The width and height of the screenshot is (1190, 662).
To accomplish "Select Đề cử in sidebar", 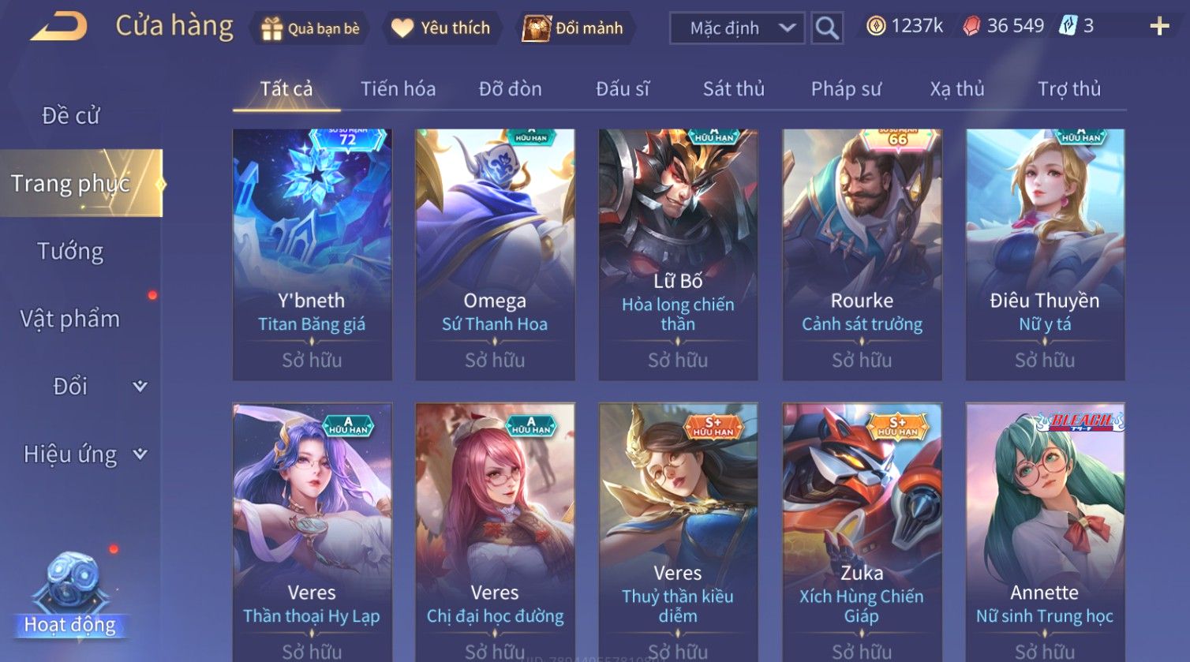I will pos(70,116).
